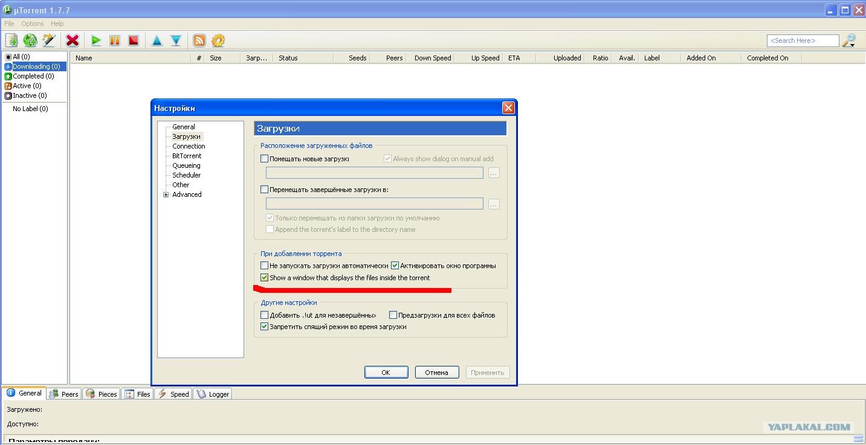Sort by the Down Speed column header
This screenshot has width=866, height=445.
[431, 58]
